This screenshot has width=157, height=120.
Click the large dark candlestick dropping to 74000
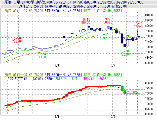[122, 39]
